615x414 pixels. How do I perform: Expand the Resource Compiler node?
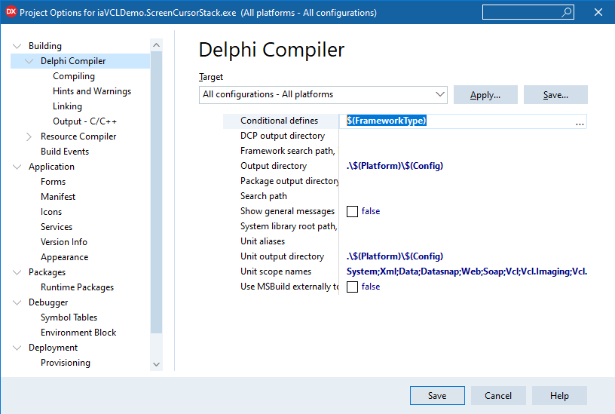click(29, 136)
